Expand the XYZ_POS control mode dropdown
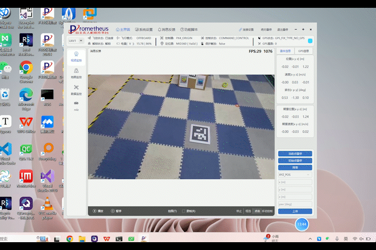The width and height of the screenshot is (376, 250). 295,174
